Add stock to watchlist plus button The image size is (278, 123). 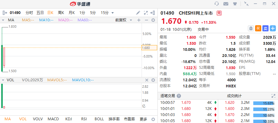pyautogui.click(x=273, y=28)
